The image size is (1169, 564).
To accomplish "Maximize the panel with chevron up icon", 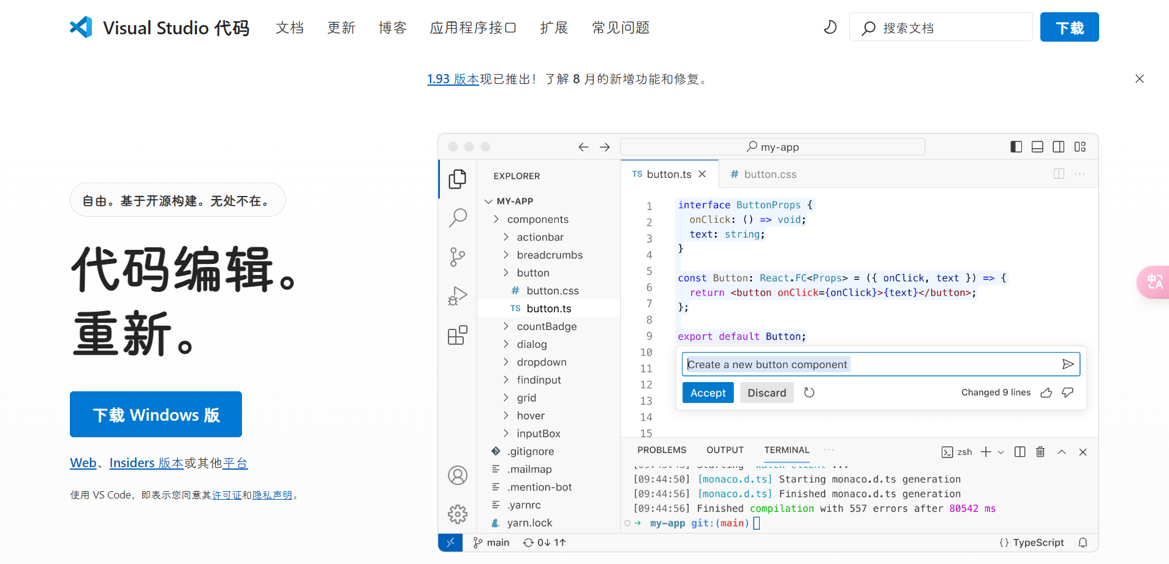I will click(1062, 452).
